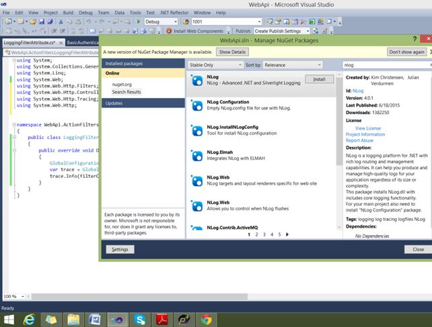
Task: Open Internet Explorer from the taskbar
Action: tap(29, 320)
